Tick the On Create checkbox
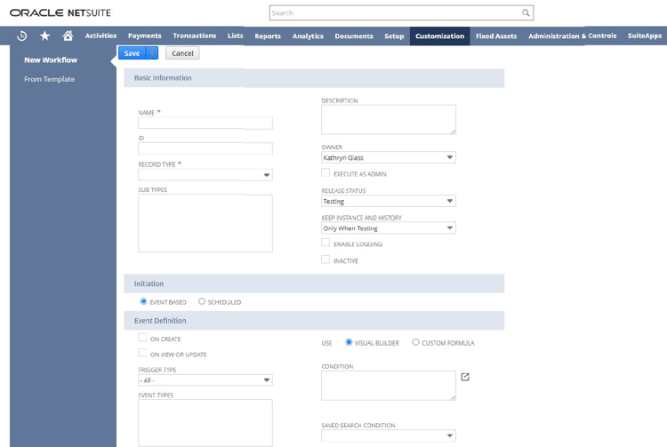Screen dimensions: 667x447 142,338
